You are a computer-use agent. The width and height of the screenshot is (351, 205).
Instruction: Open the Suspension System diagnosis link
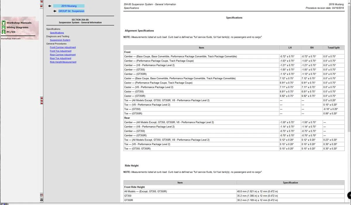pyautogui.click(x=60, y=40)
